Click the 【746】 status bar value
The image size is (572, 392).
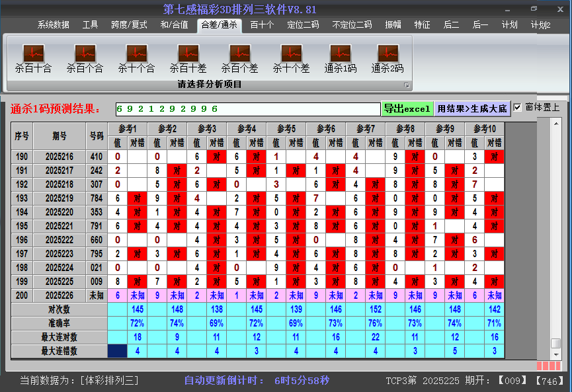tap(550, 381)
